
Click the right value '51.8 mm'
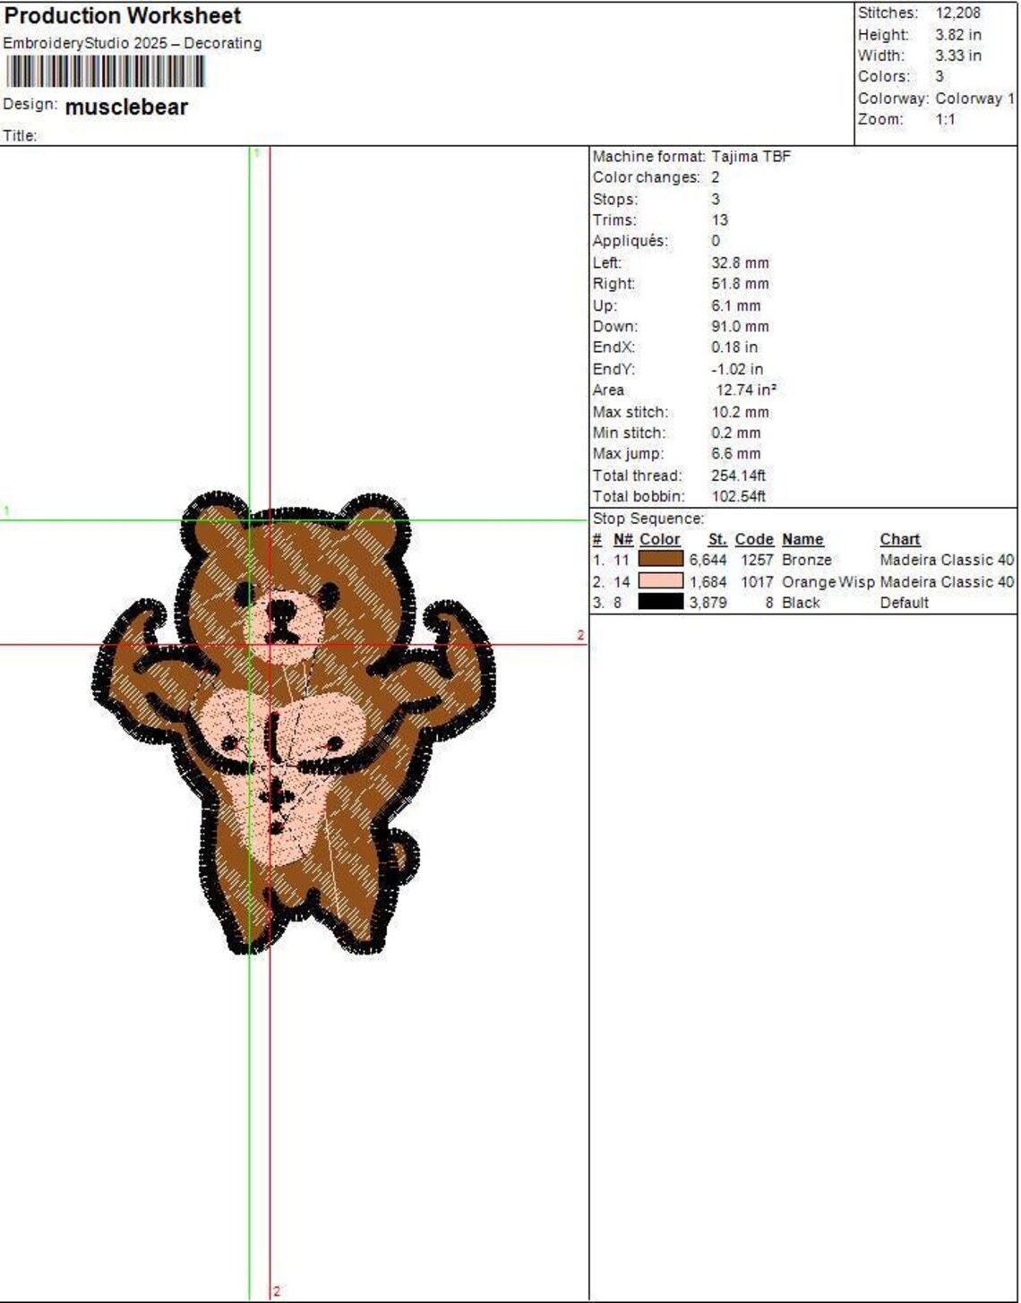(740, 284)
